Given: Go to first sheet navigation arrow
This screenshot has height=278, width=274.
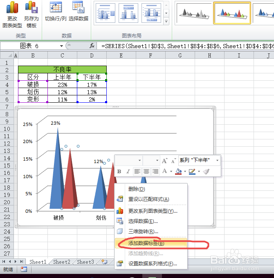Looking at the screenshot, I should (x=4, y=262).
